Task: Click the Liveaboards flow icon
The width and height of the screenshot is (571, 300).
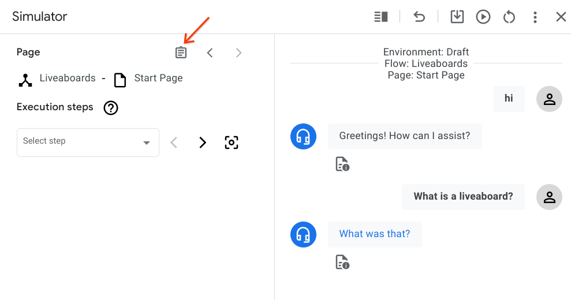Action: [x=25, y=79]
